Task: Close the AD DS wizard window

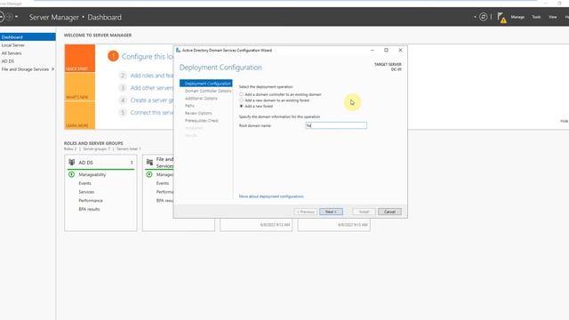Action: [x=400, y=50]
